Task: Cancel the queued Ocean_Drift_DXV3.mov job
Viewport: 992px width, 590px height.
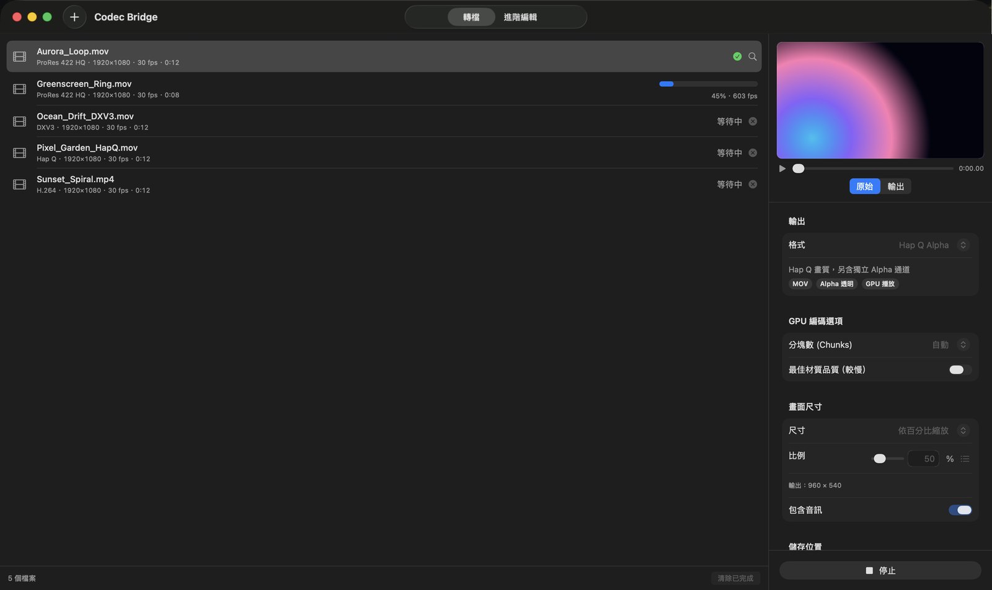Action: tap(753, 121)
